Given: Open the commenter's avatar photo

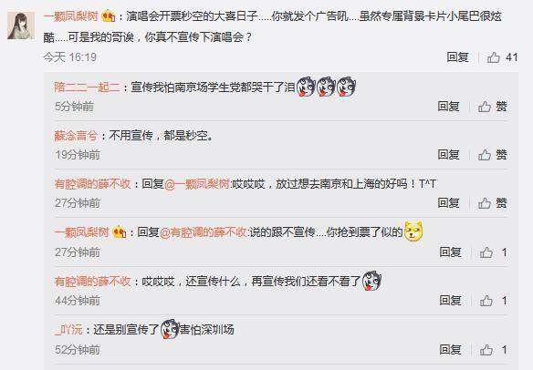Looking at the screenshot, I should point(21,26).
